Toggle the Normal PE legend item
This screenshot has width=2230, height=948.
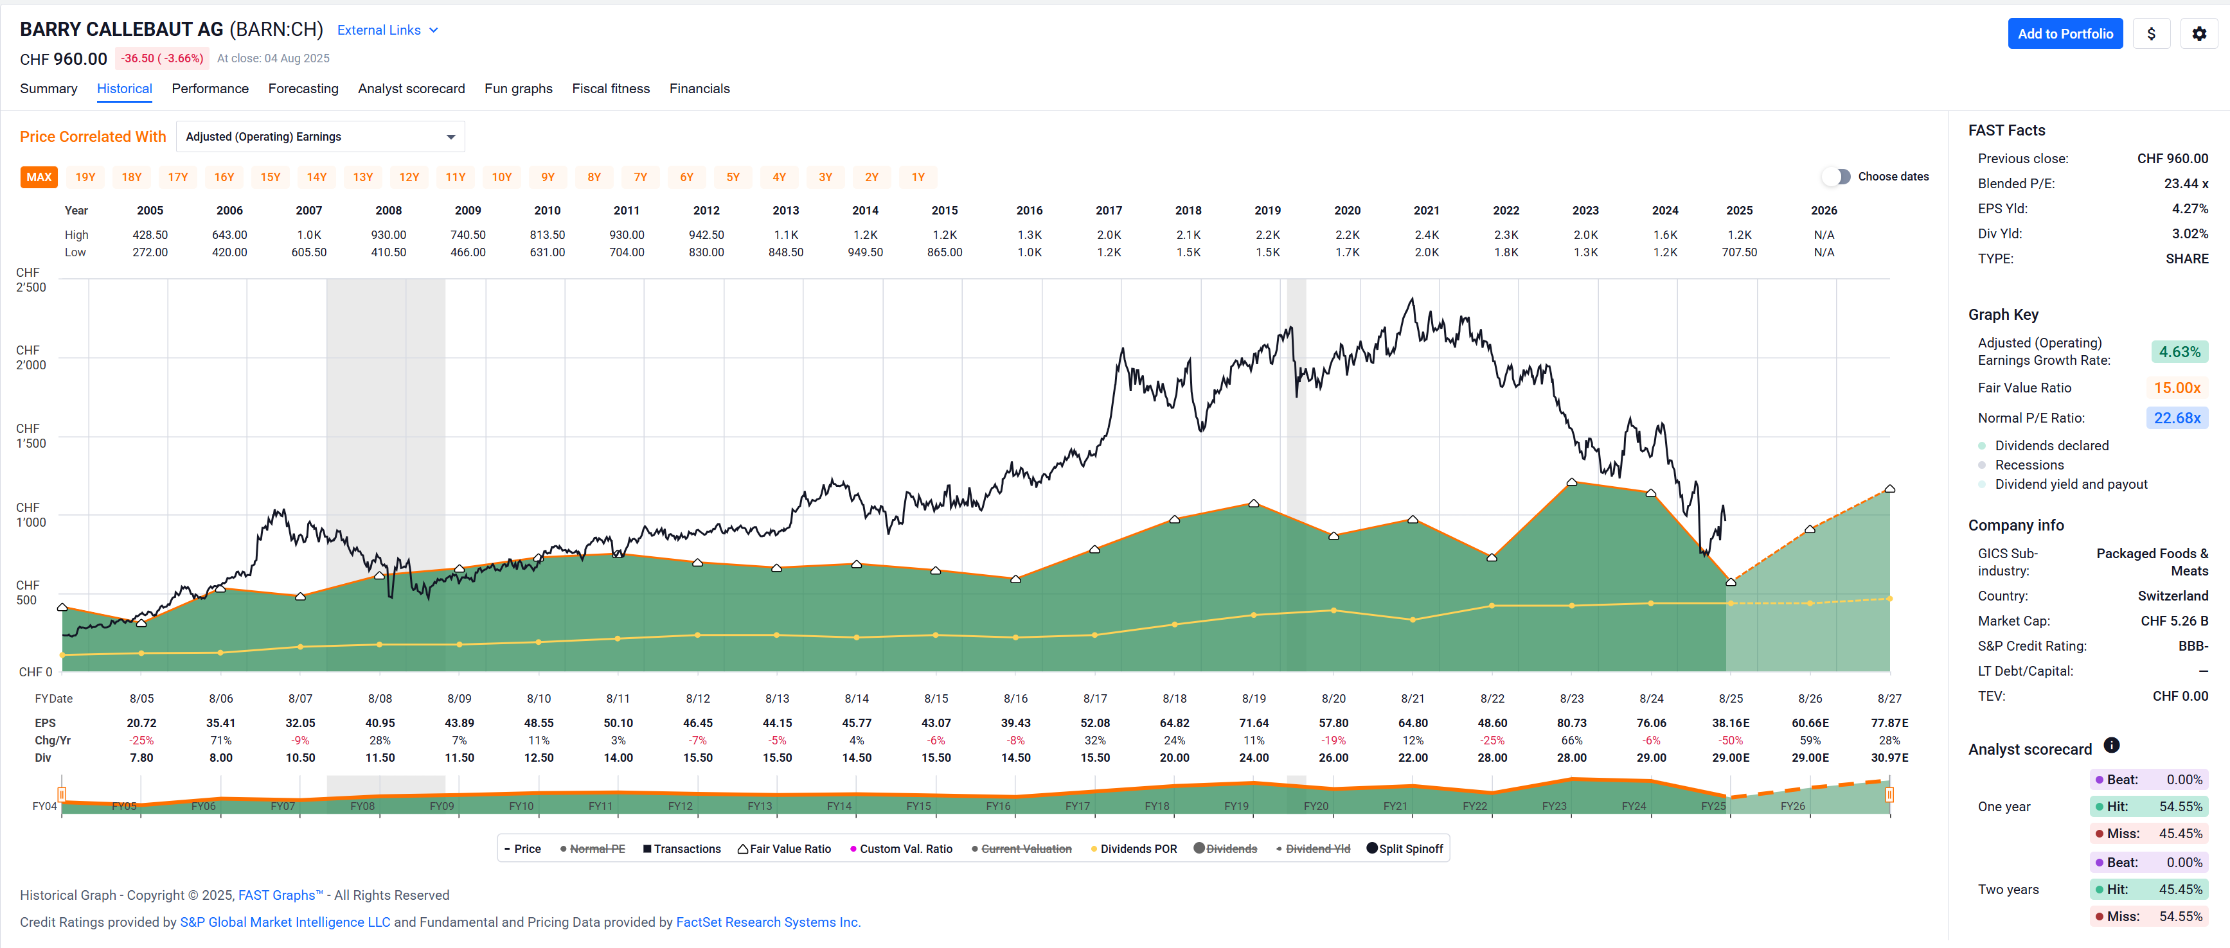(592, 848)
